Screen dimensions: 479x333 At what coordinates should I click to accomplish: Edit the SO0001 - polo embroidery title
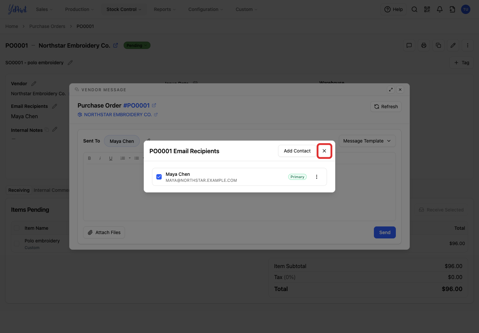click(x=70, y=63)
